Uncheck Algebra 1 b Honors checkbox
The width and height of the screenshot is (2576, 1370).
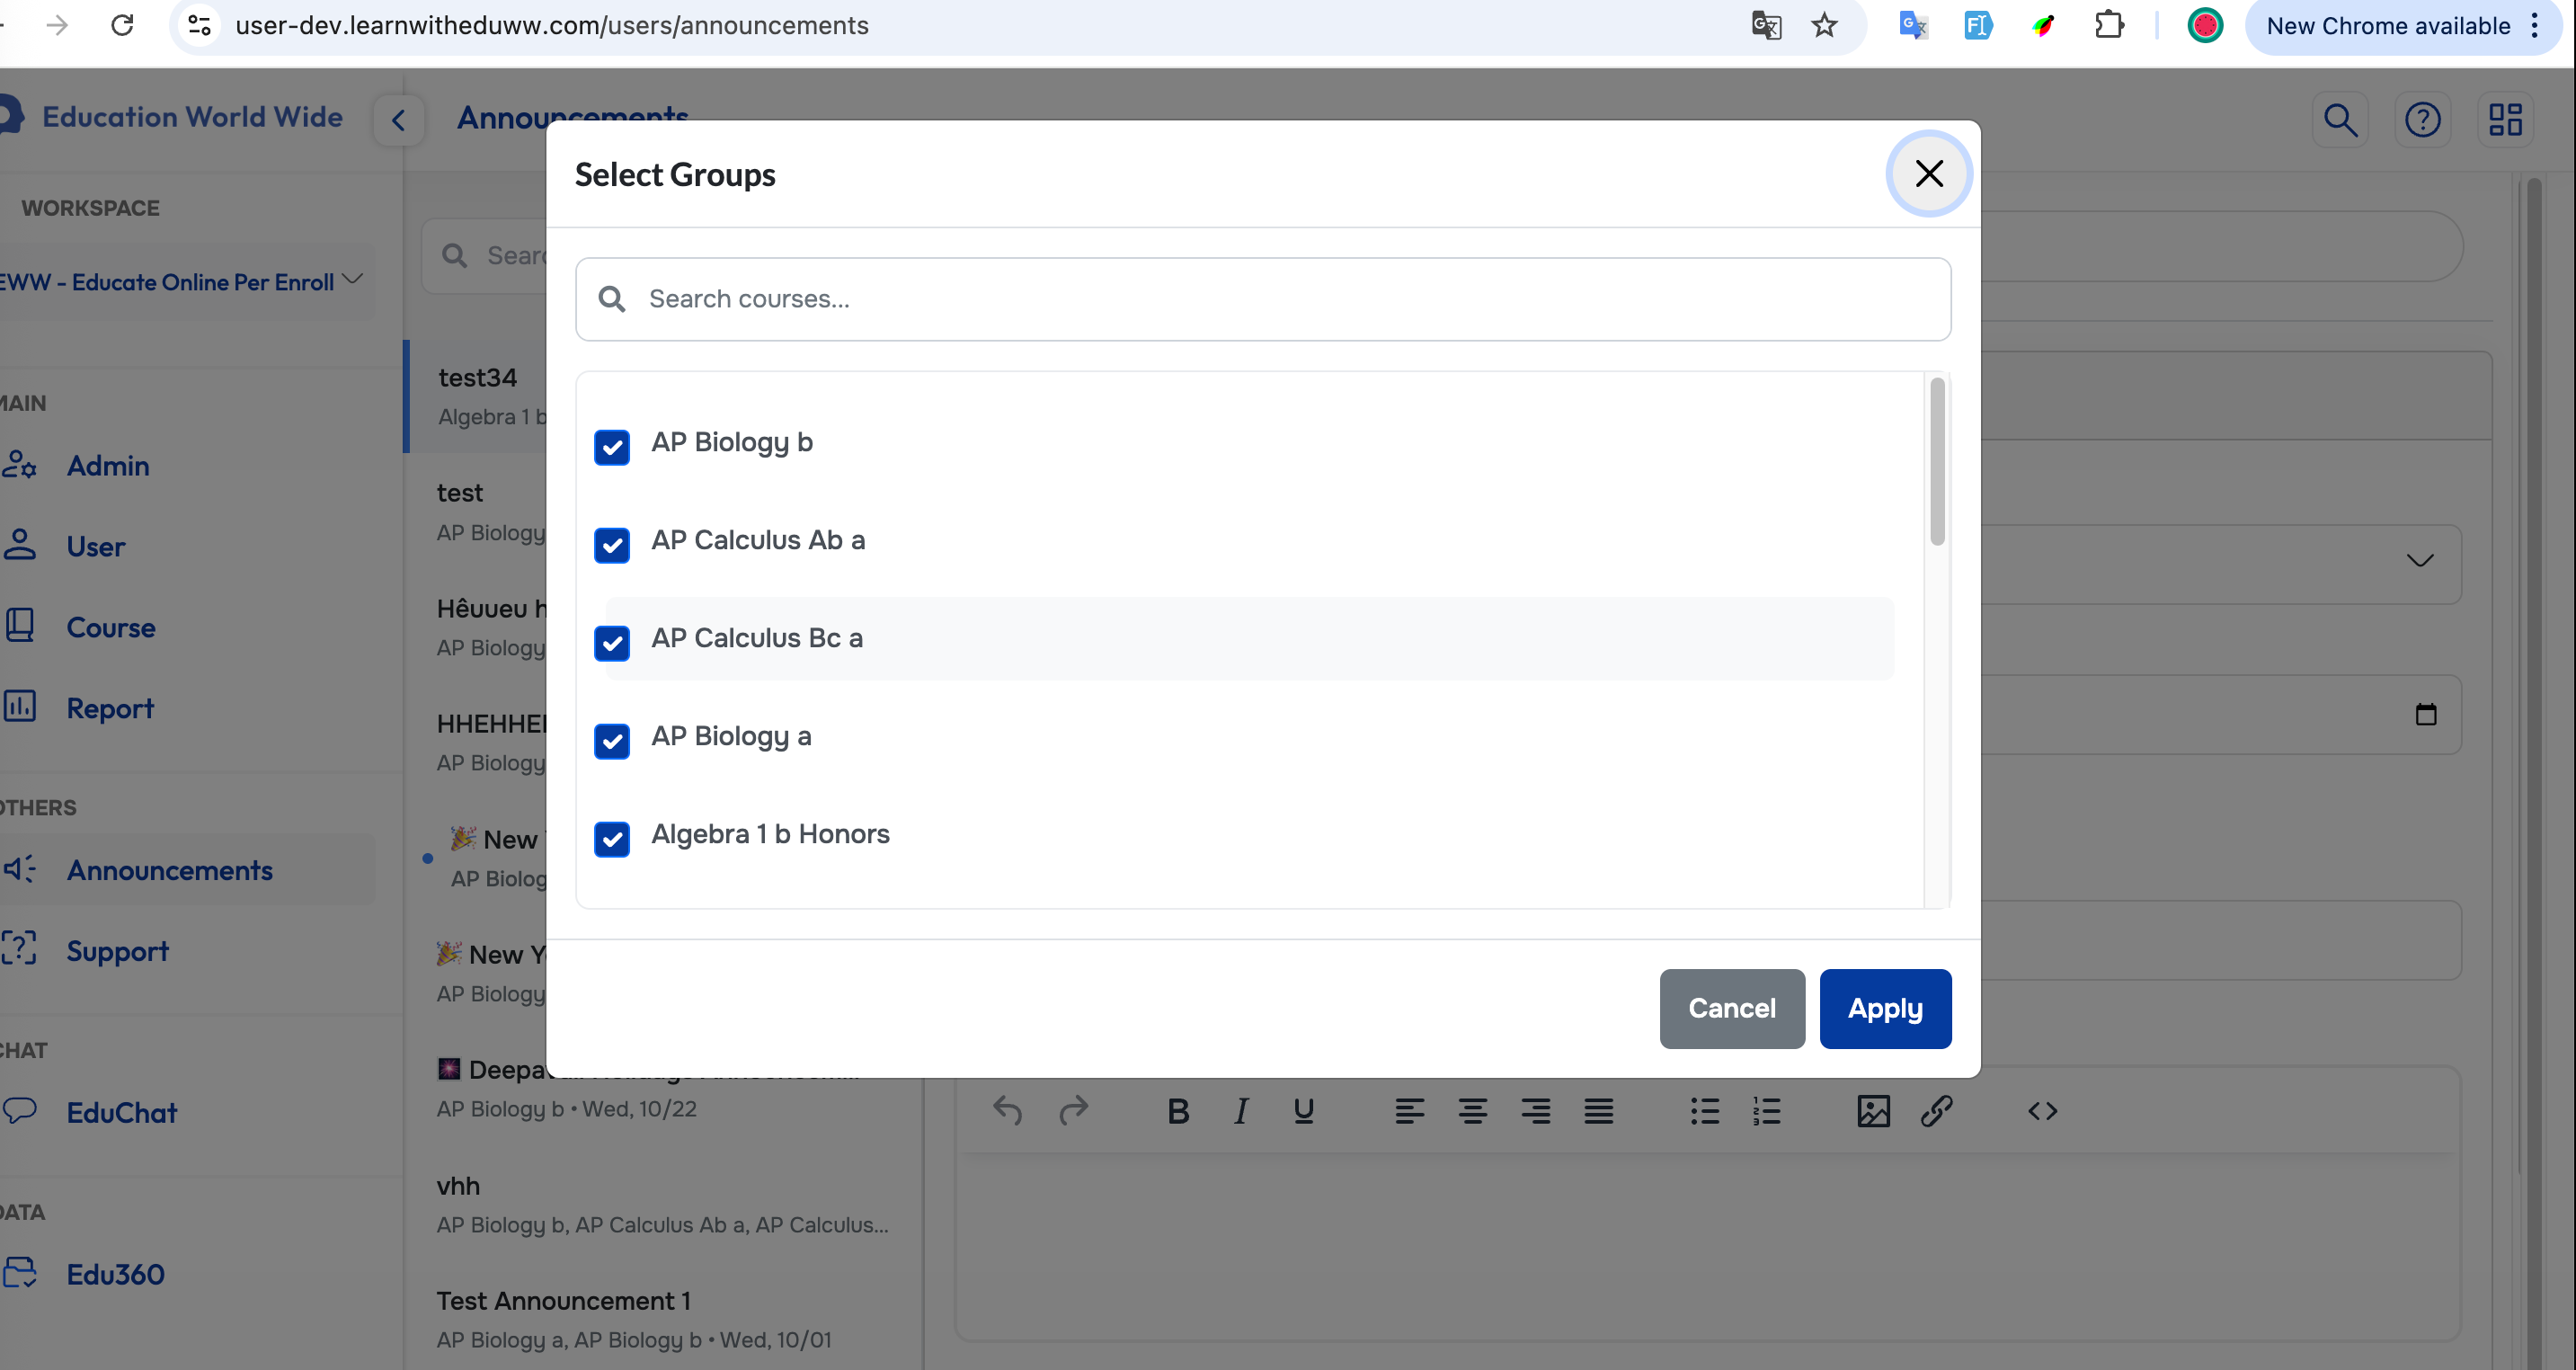(x=612, y=839)
